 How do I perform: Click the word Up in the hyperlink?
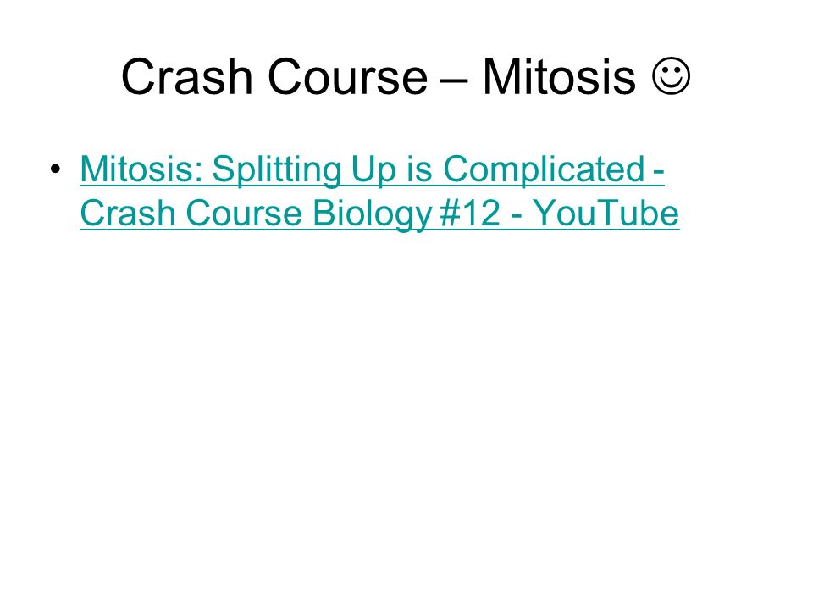point(373,170)
